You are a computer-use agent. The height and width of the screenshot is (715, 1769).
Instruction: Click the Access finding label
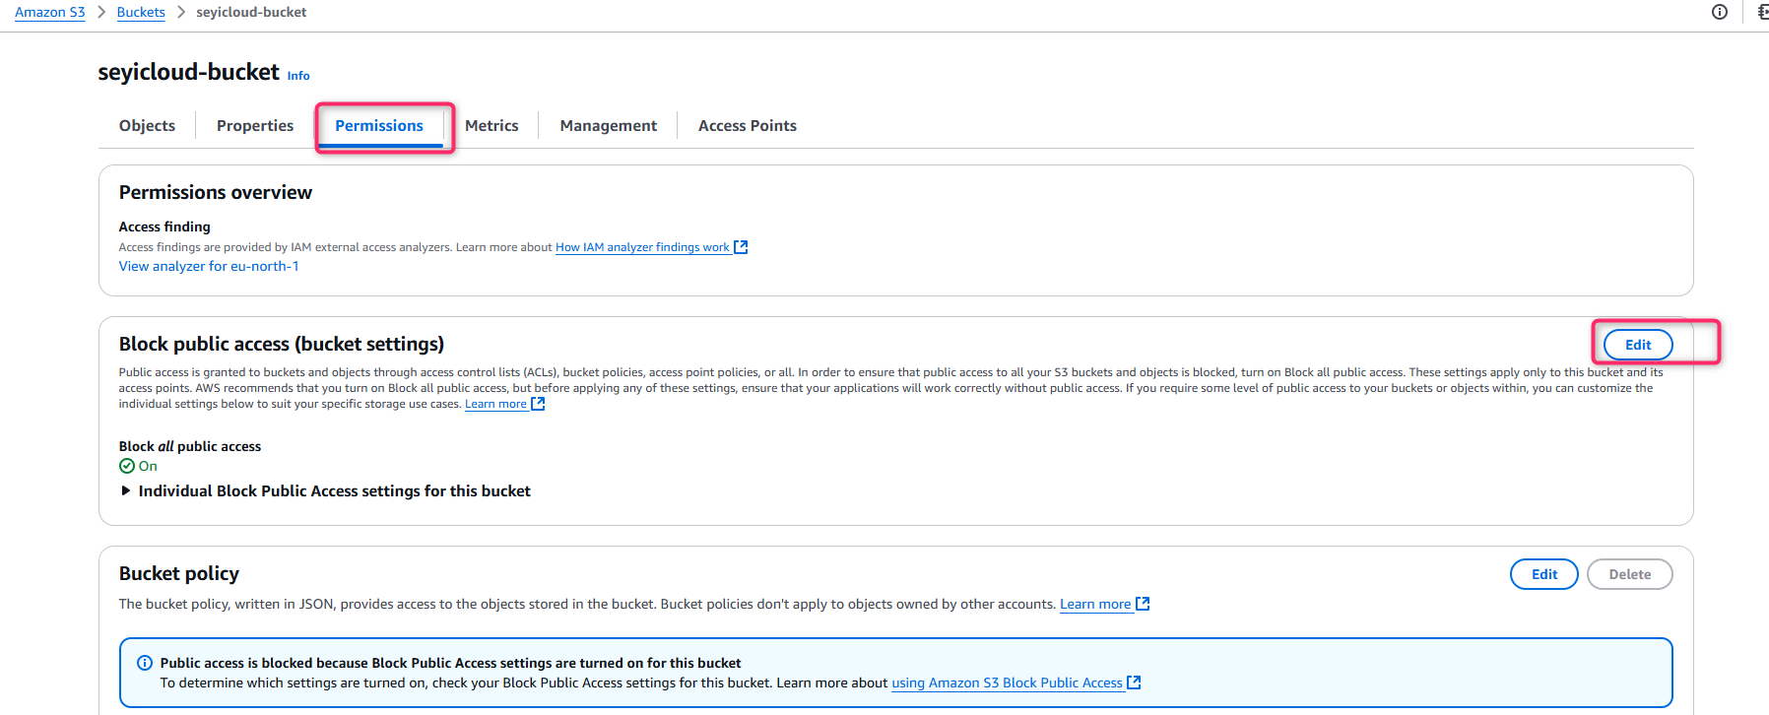point(164,227)
